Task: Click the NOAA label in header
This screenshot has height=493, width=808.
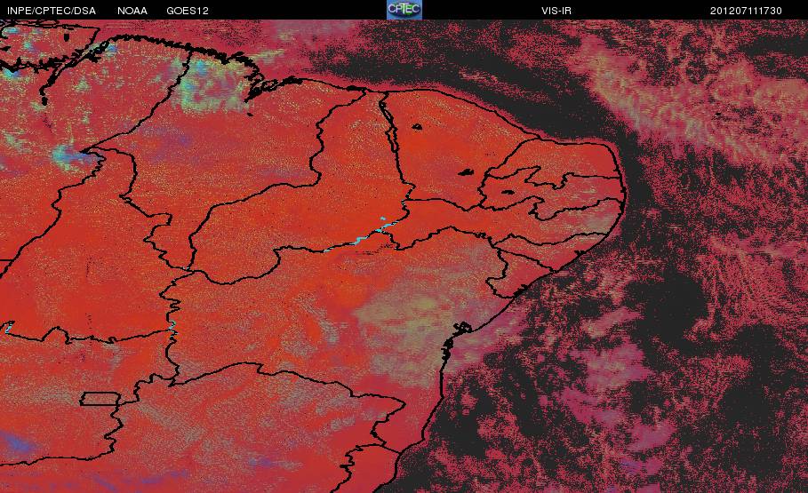Action: point(132,11)
